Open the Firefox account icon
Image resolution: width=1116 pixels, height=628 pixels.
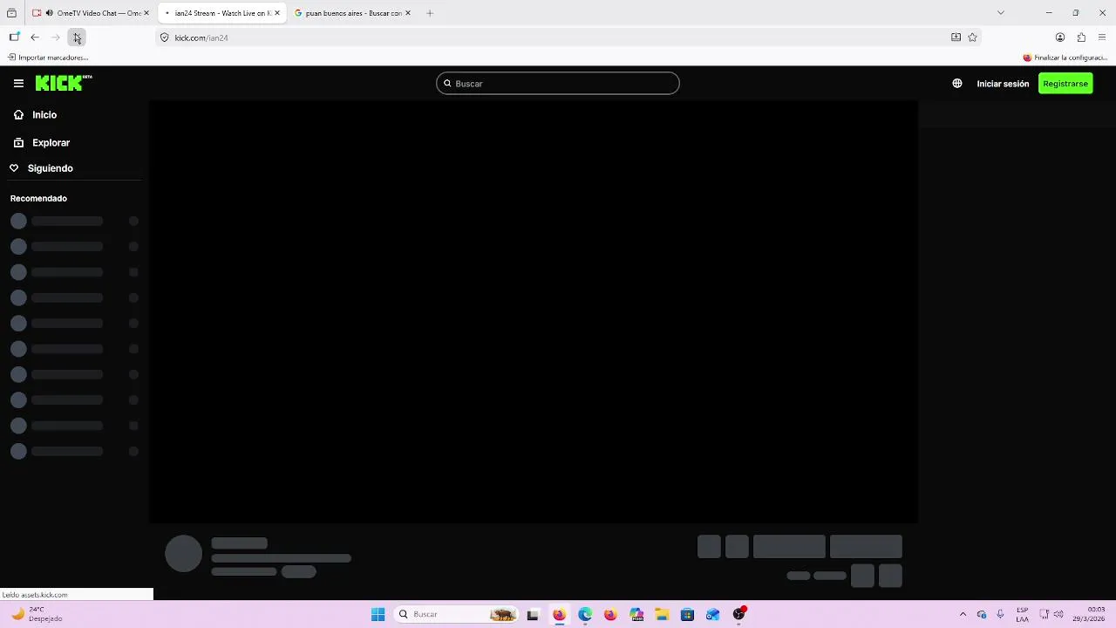1060,38
